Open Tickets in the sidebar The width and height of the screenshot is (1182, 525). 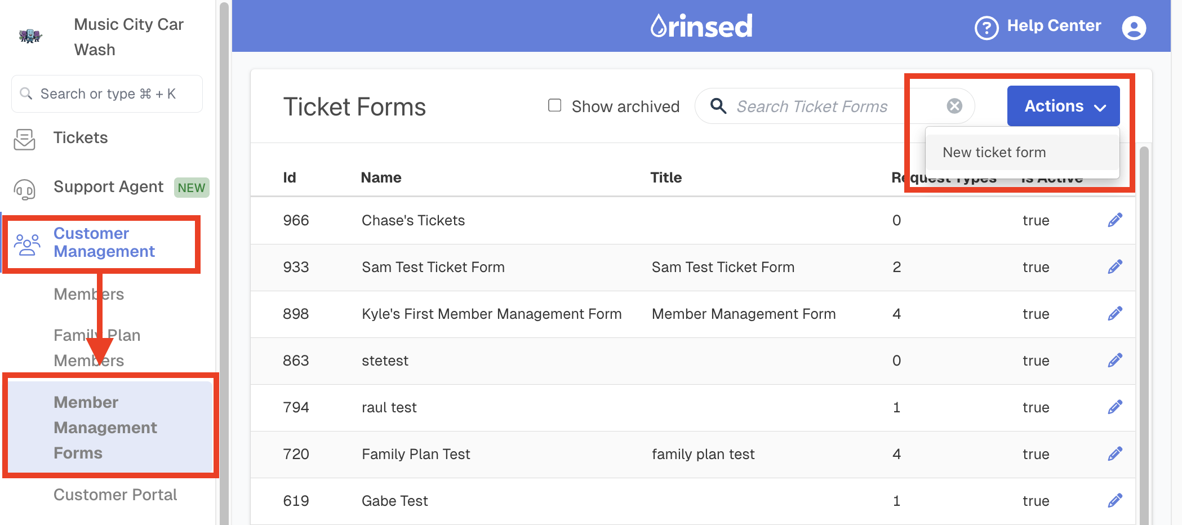(81, 137)
